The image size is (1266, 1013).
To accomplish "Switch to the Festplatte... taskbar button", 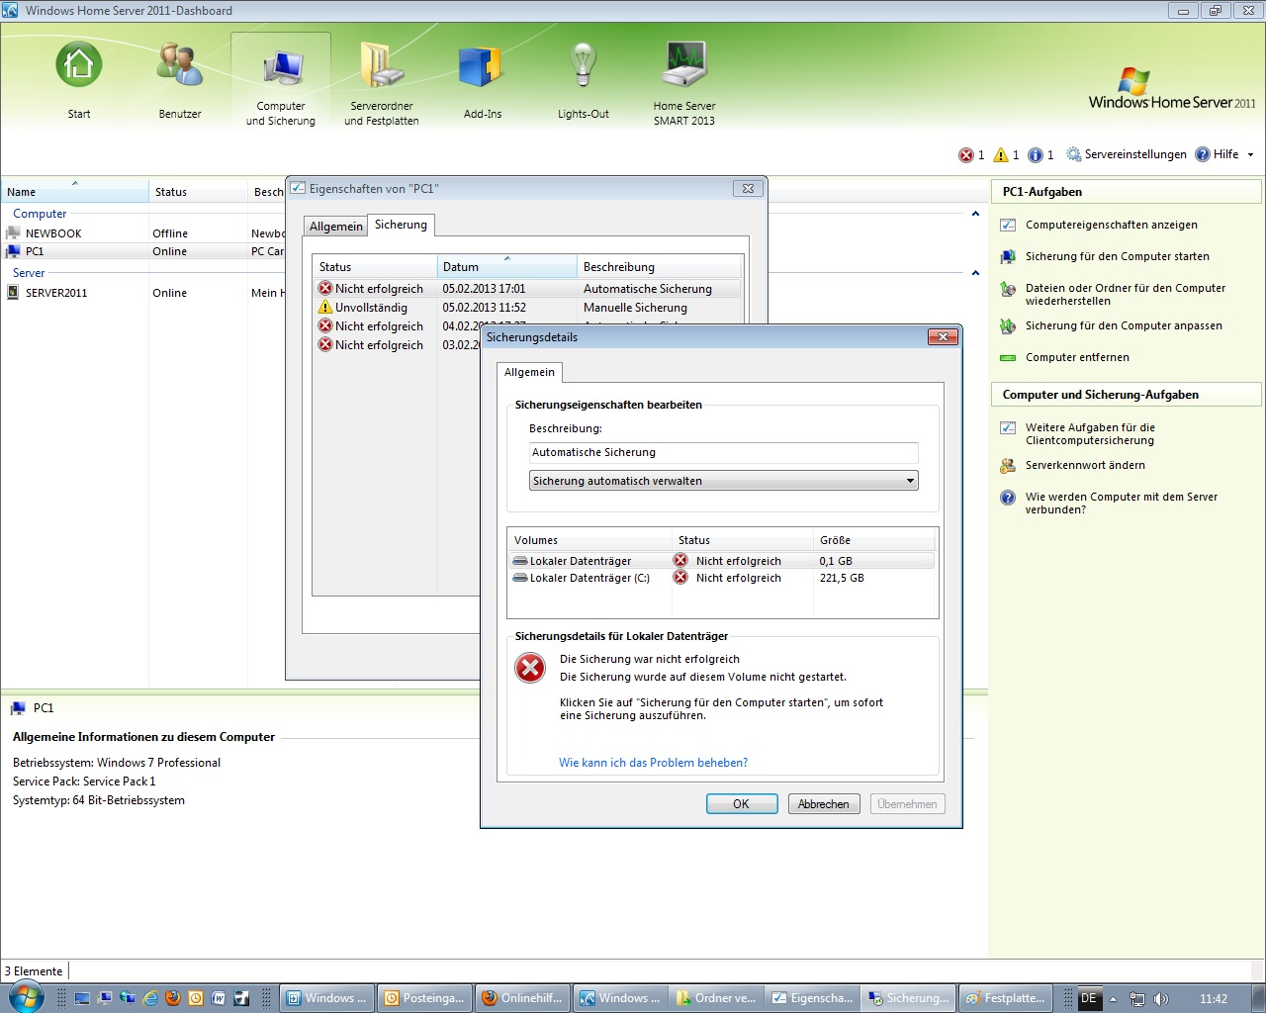I will [1005, 998].
